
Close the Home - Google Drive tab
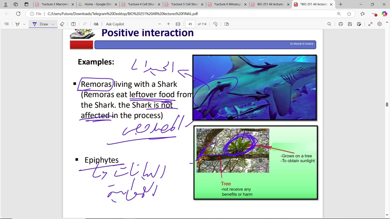(x=116, y=4)
